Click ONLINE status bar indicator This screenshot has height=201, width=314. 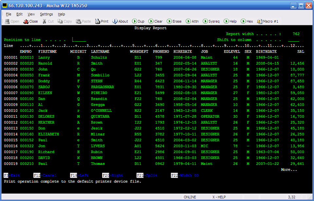tap(190, 197)
